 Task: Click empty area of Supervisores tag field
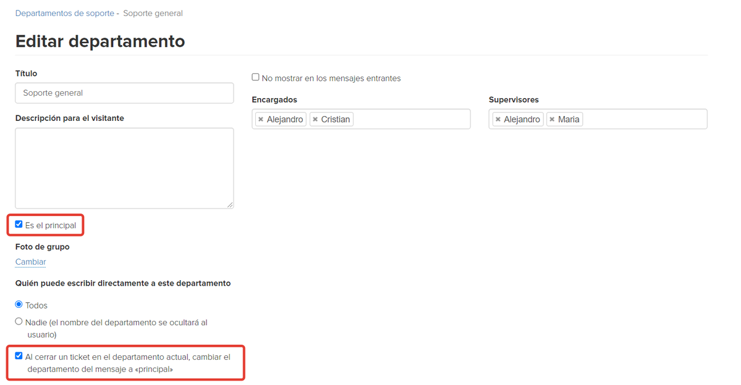[645, 119]
